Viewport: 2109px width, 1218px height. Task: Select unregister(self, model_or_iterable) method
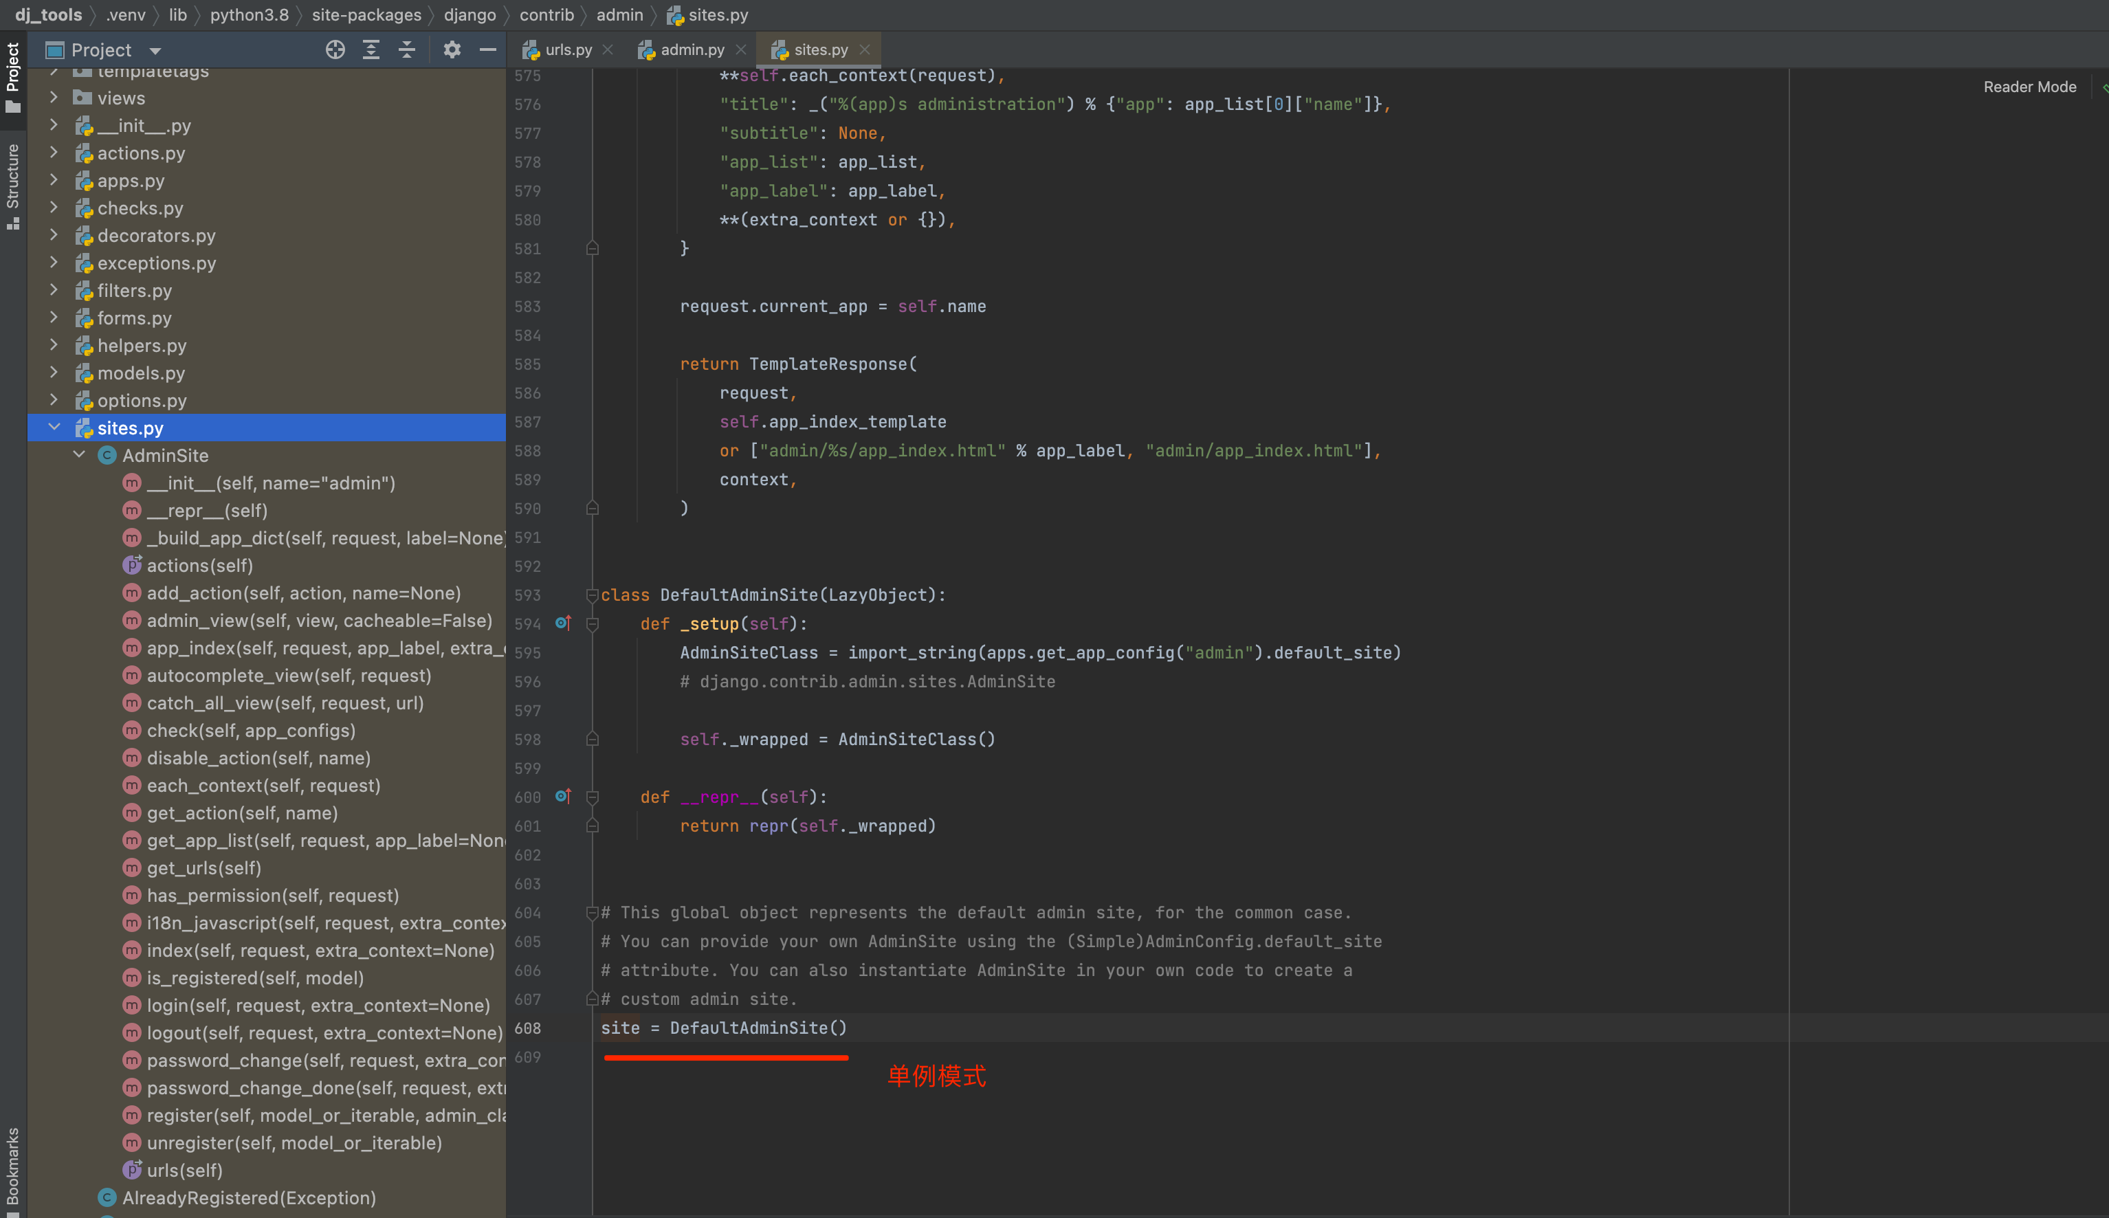[294, 1142]
